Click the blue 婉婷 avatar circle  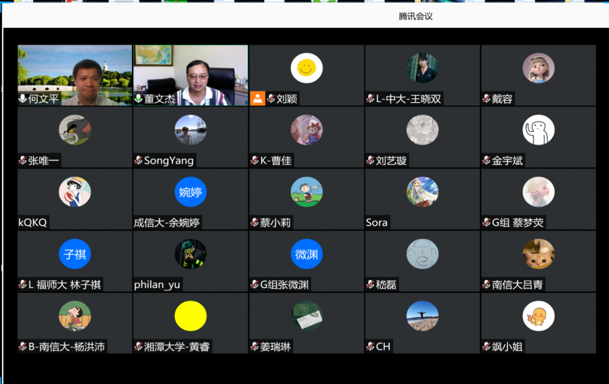click(190, 192)
